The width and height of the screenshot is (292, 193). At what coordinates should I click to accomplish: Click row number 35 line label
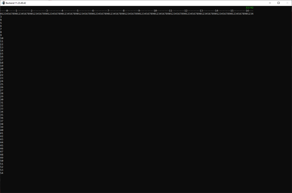(2, 115)
